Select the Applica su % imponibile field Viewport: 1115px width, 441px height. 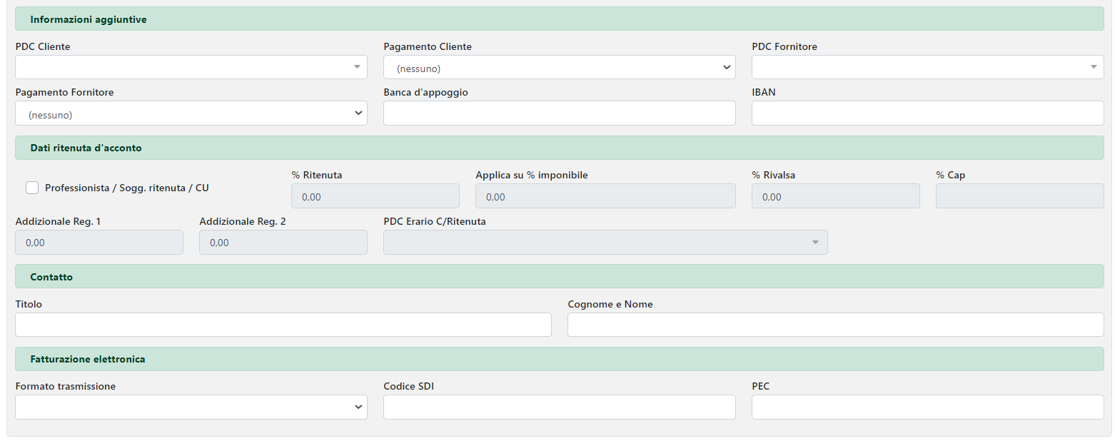pos(605,196)
